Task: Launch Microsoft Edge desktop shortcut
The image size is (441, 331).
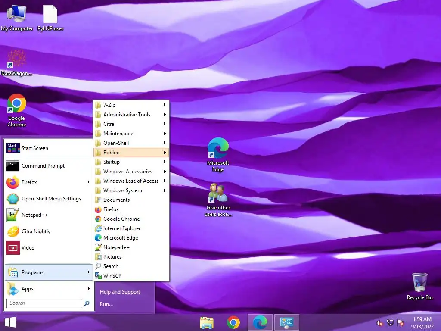Action: pyautogui.click(x=218, y=155)
